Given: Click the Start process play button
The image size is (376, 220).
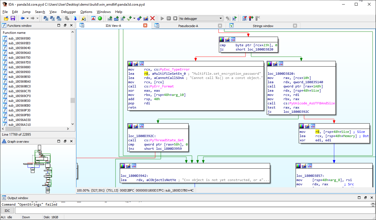Looking at the screenshot, I should tap(162, 18).
